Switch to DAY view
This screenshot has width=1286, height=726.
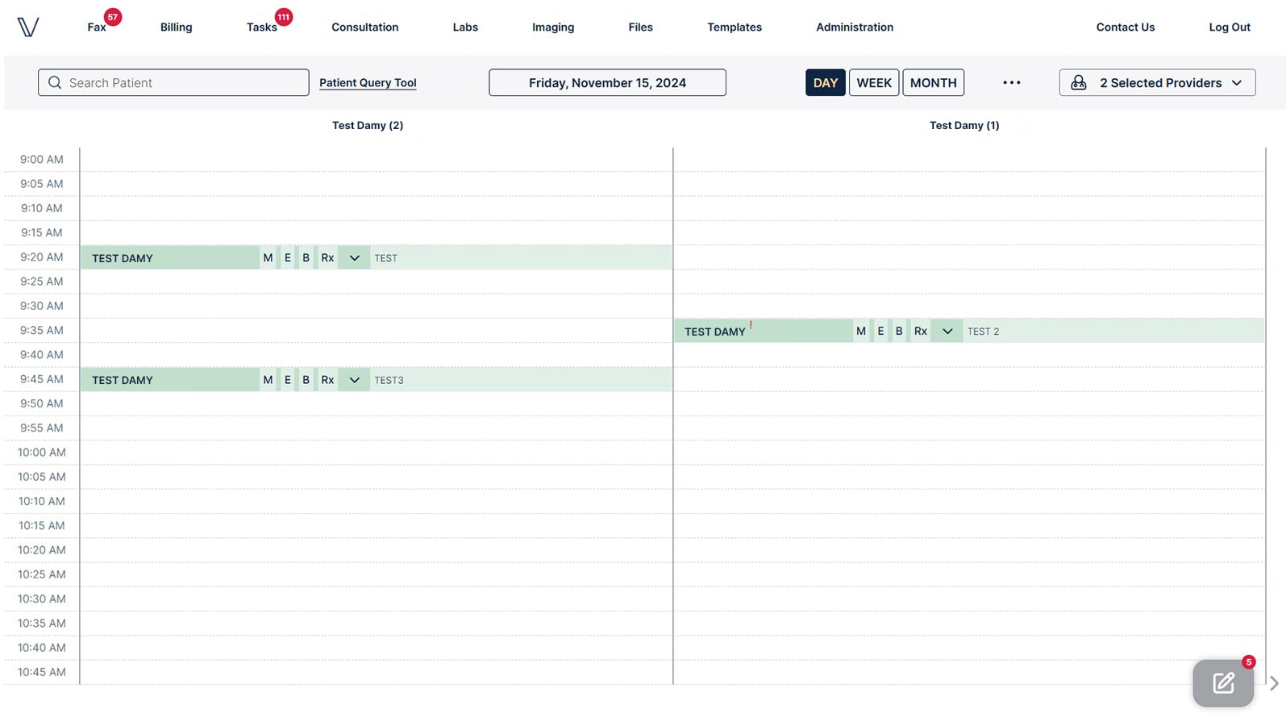[x=826, y=82]
